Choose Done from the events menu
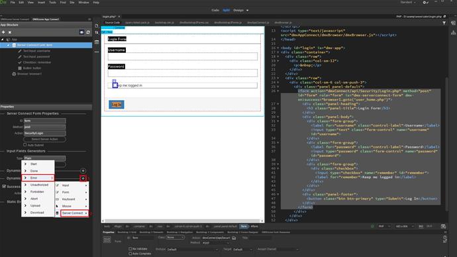Screen dimensions: 457x257 pos(38,171)
